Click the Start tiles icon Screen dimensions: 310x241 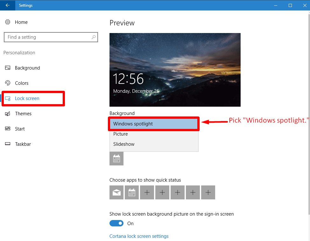tap(8, 129)
